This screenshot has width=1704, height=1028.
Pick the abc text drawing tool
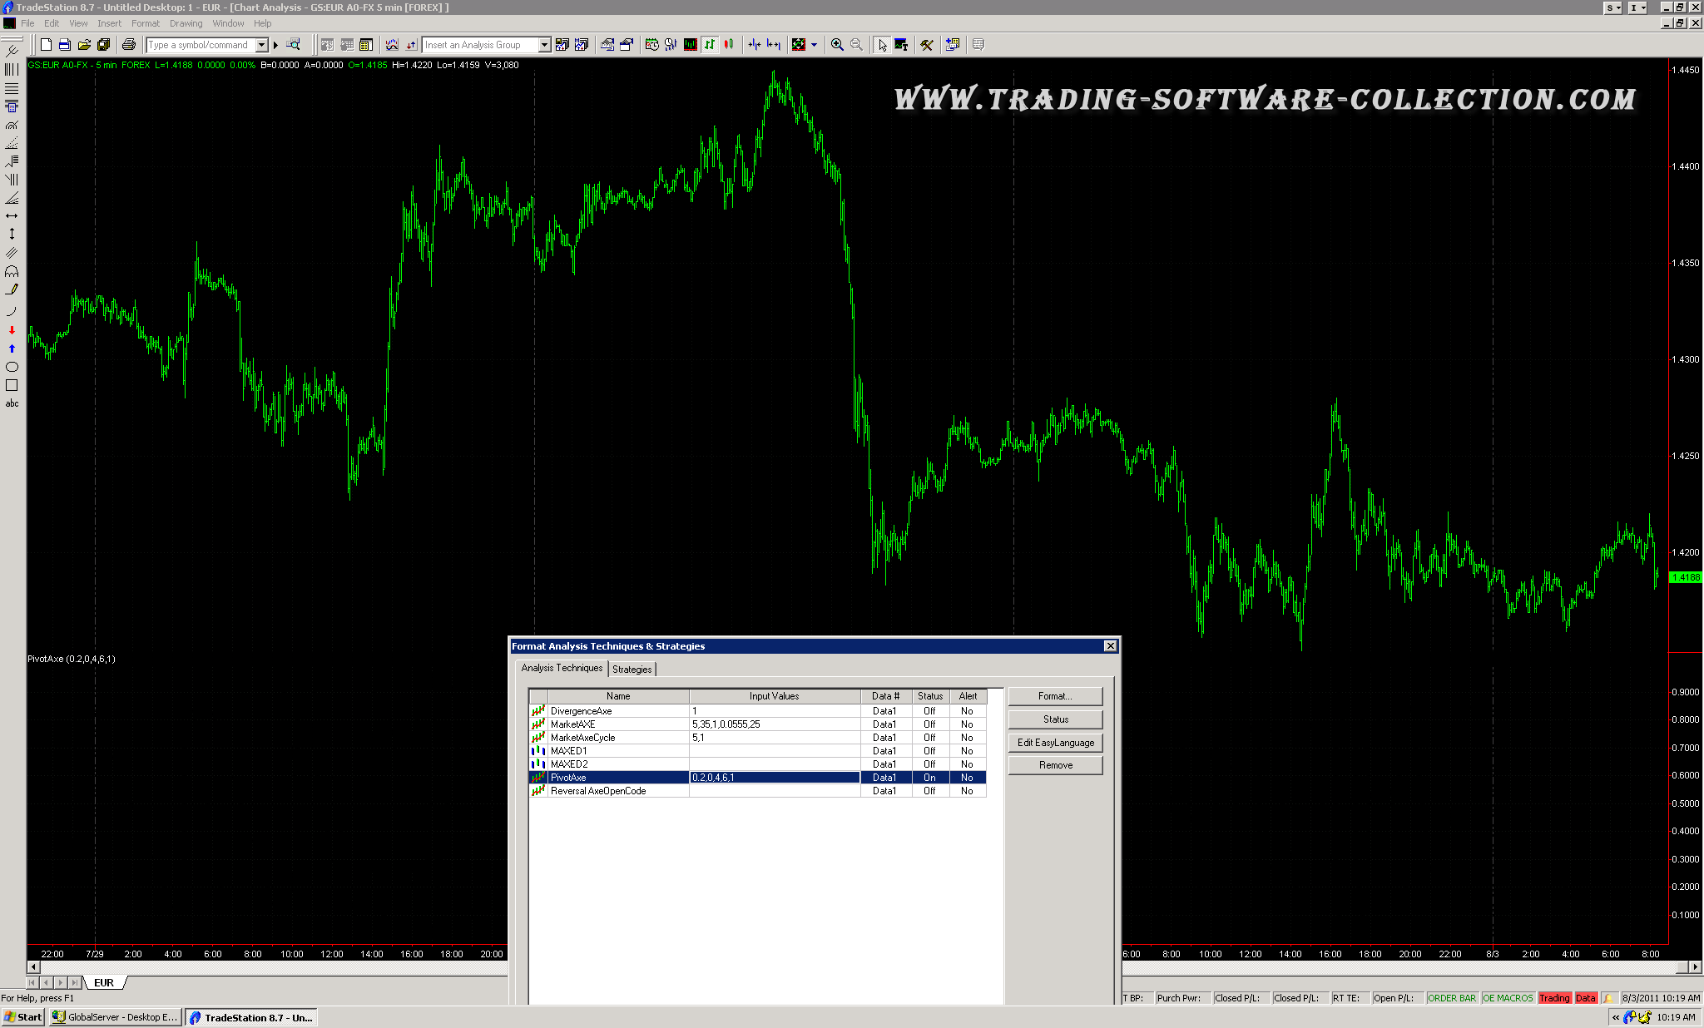coord(12,403)
